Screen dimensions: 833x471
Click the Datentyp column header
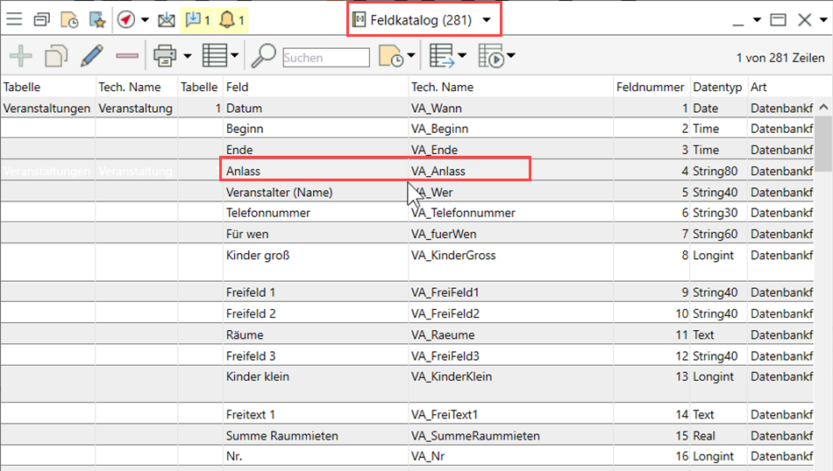(716, 88)
